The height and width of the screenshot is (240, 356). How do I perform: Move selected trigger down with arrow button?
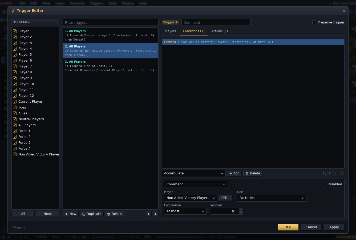[156, 214]
